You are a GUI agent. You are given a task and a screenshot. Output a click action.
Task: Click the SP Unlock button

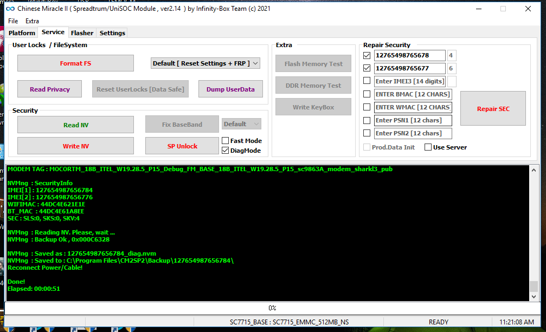182,146
